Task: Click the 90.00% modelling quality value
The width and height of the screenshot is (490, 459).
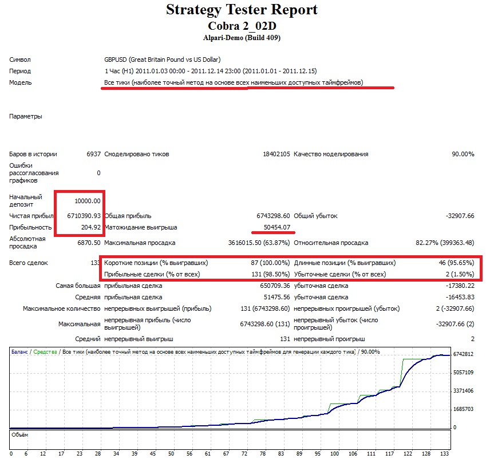Action: (x=463, y=154)
